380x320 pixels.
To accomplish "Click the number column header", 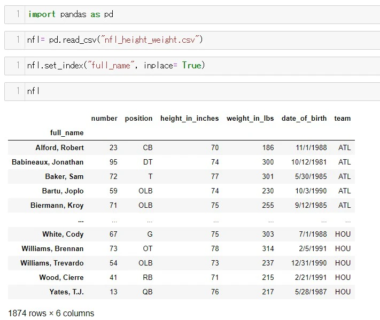I will [104, 118].
